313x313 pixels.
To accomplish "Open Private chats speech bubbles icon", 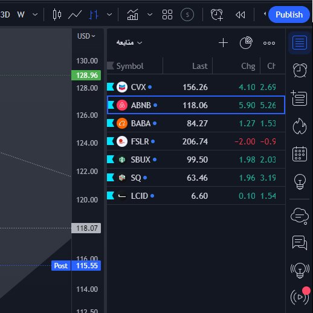I will tap(300, 243).
